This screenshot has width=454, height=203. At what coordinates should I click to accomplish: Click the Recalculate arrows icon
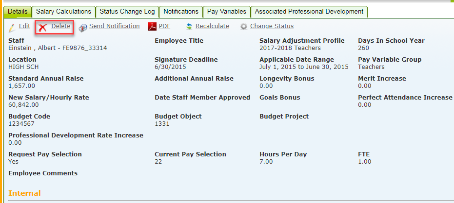(189, 27)
